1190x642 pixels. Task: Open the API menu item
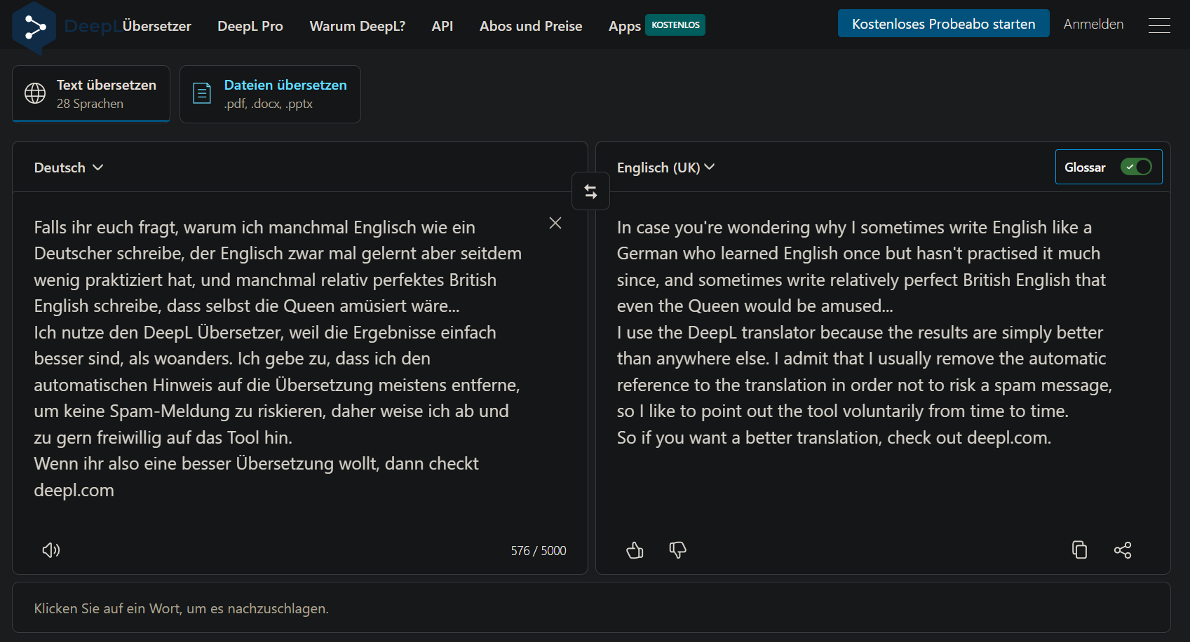tap(442, 26)
